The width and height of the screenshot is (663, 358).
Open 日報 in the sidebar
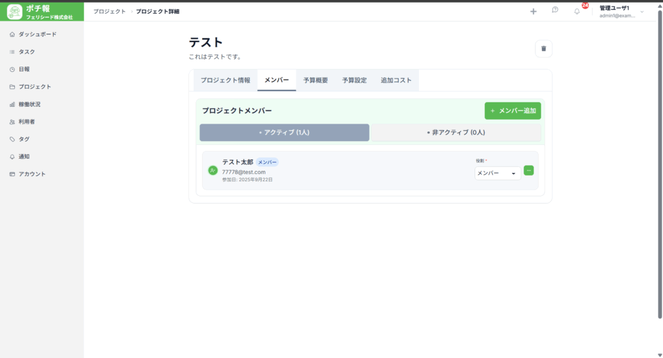(x=24, y=69)
